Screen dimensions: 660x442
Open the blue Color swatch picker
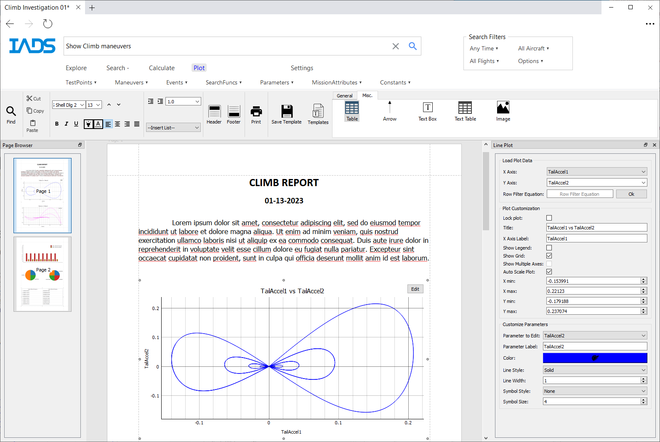595,358
